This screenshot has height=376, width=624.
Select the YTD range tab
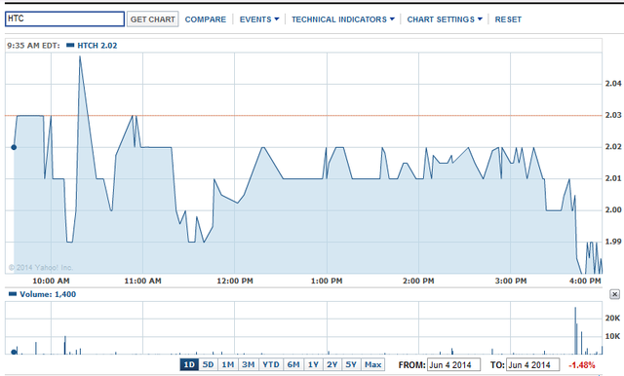(x=271, y=364)
